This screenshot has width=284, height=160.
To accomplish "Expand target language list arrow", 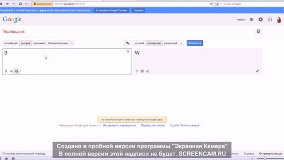I will [x=181, y=43].
